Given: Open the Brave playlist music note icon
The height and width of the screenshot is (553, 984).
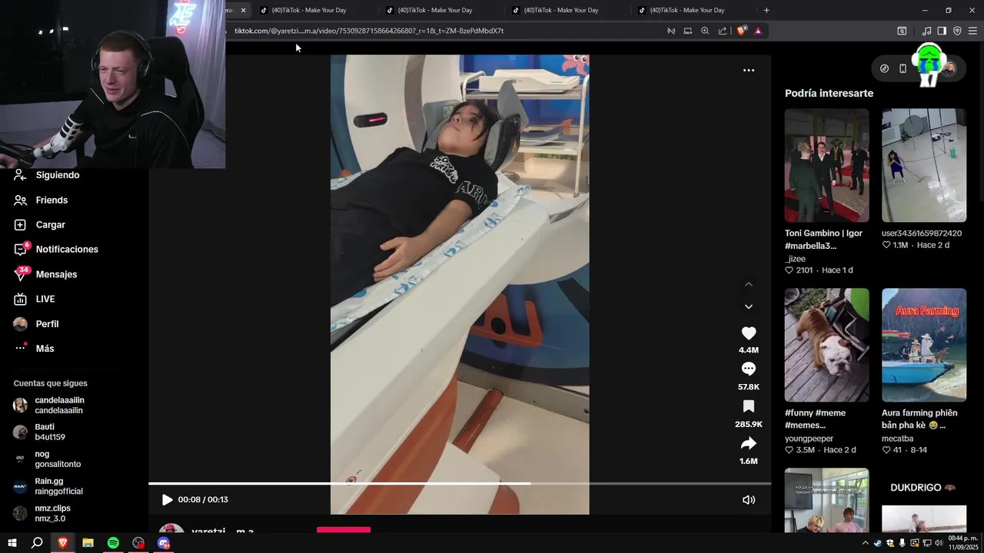Looking at the screenshot, I should tap(926, 31).
